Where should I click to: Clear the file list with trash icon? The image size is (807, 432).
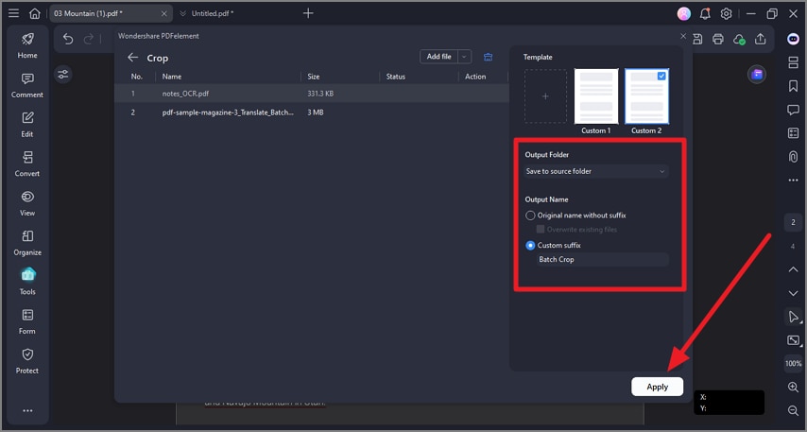(488, 57)
